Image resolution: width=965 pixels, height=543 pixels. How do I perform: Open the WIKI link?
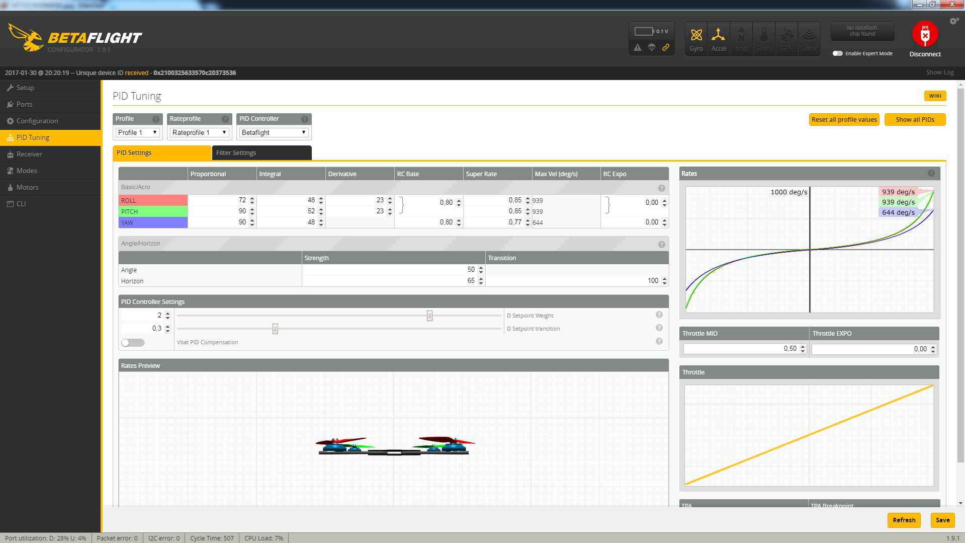tap(935, 96)
